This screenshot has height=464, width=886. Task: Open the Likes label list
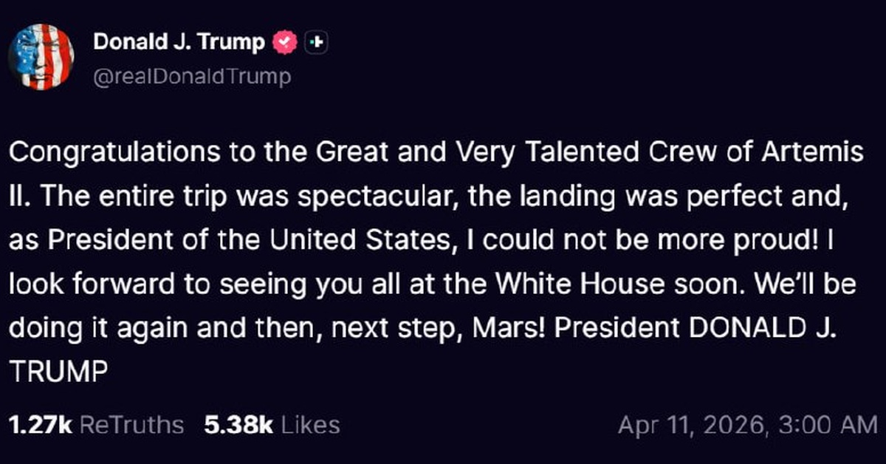coord(310,425)
